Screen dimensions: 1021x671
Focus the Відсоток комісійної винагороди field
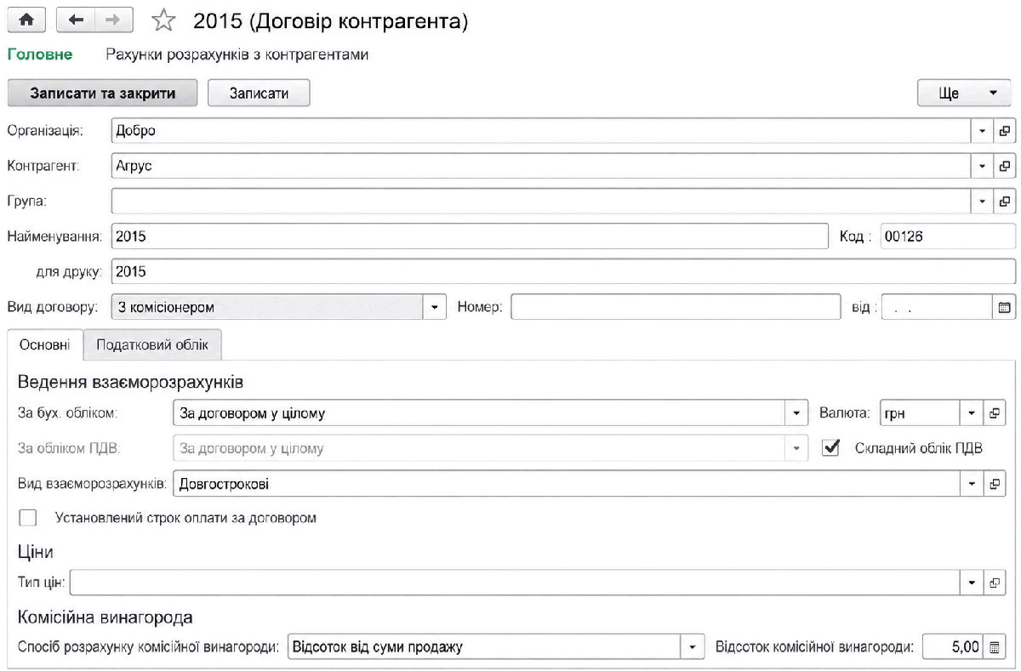click(x=953, y=647)
